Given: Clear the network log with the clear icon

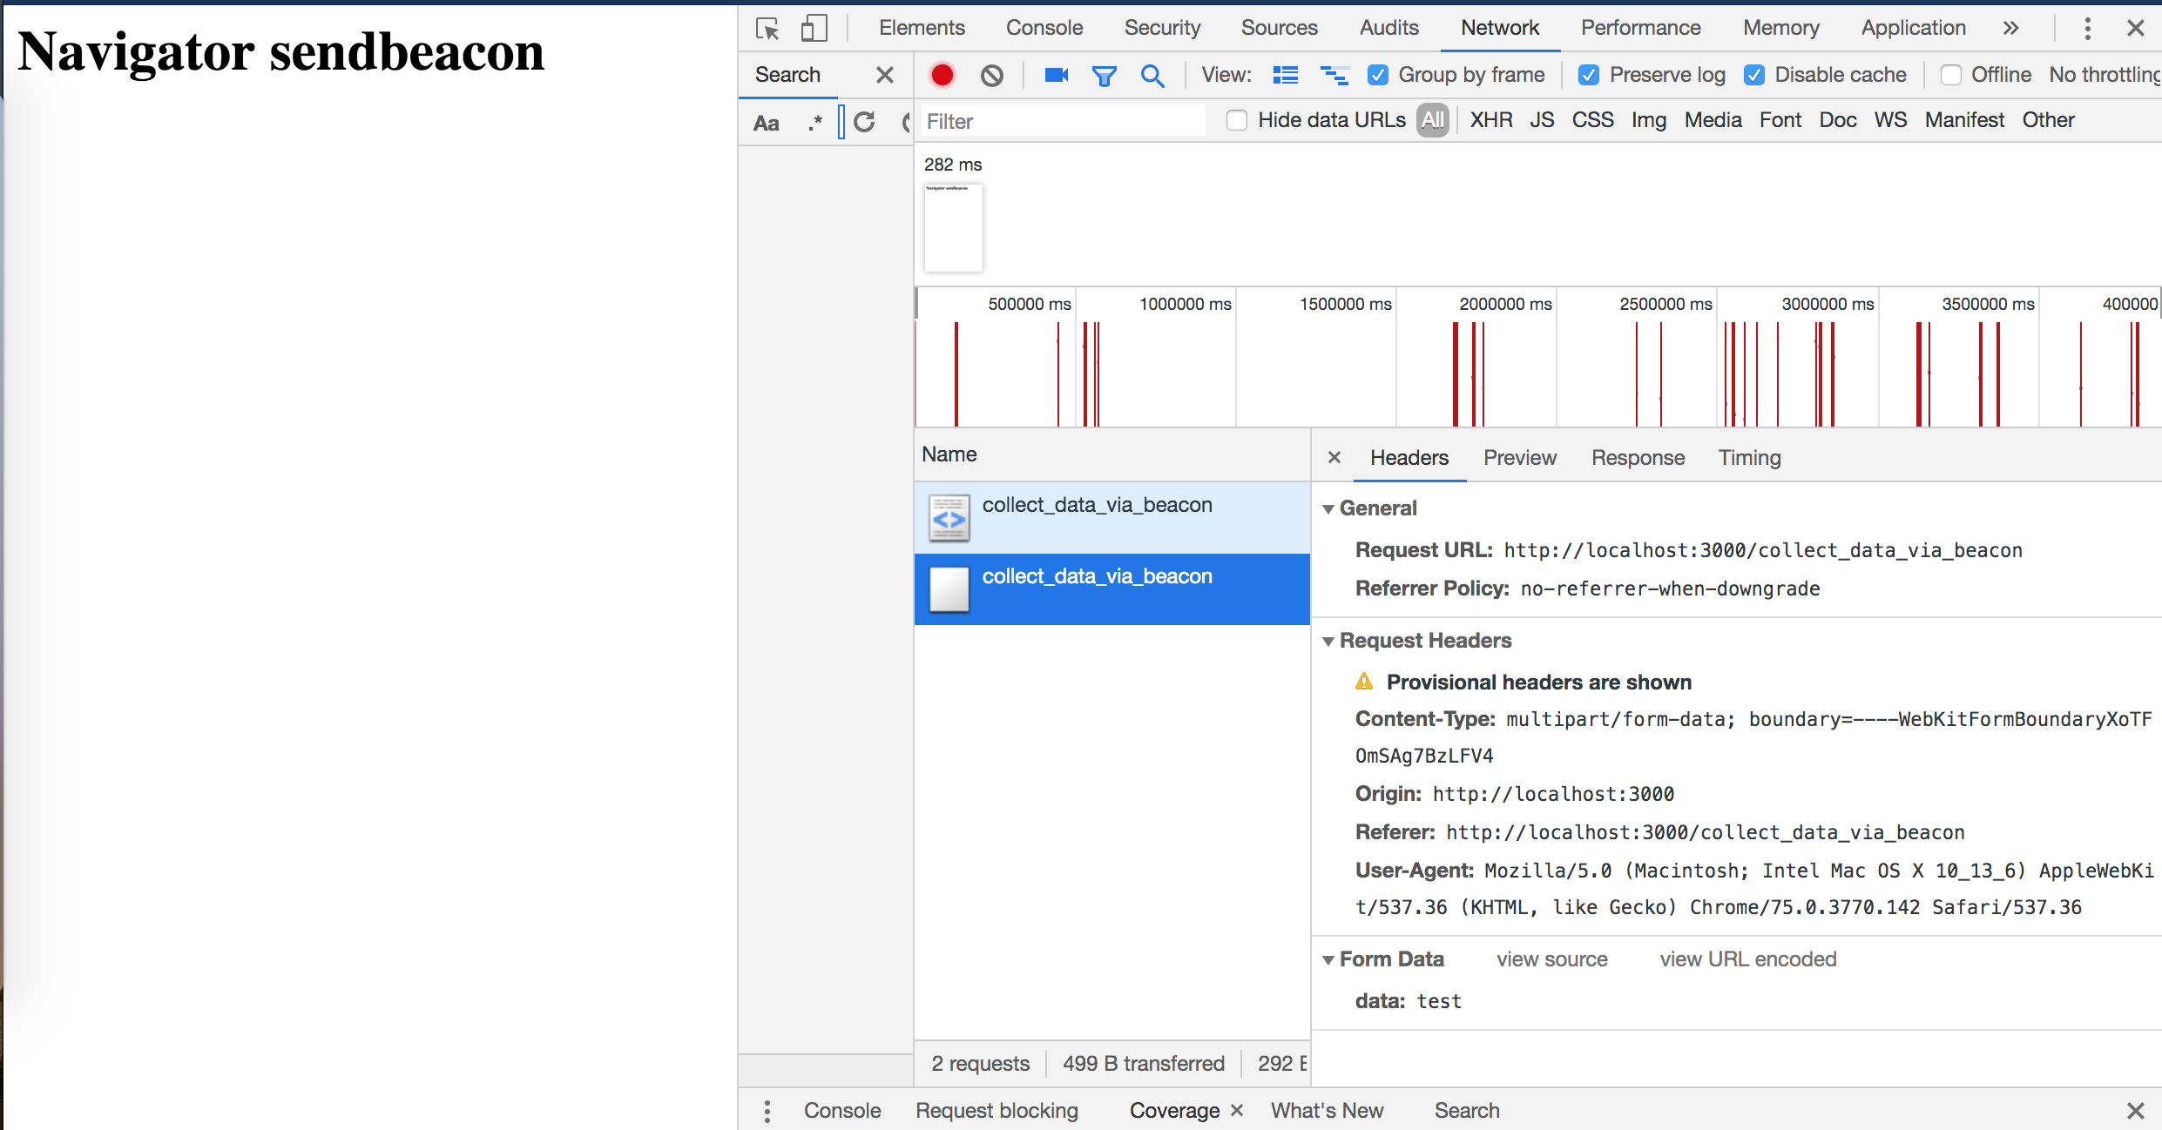Looking at the screenshot, I should [991, 76].
